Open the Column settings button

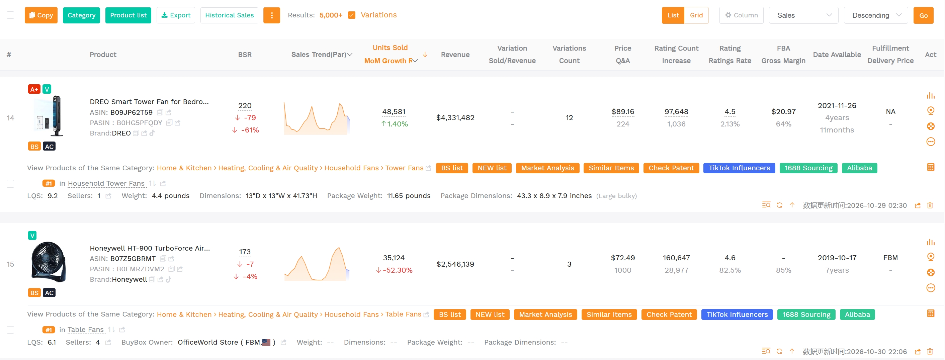(x=741, y=15)
